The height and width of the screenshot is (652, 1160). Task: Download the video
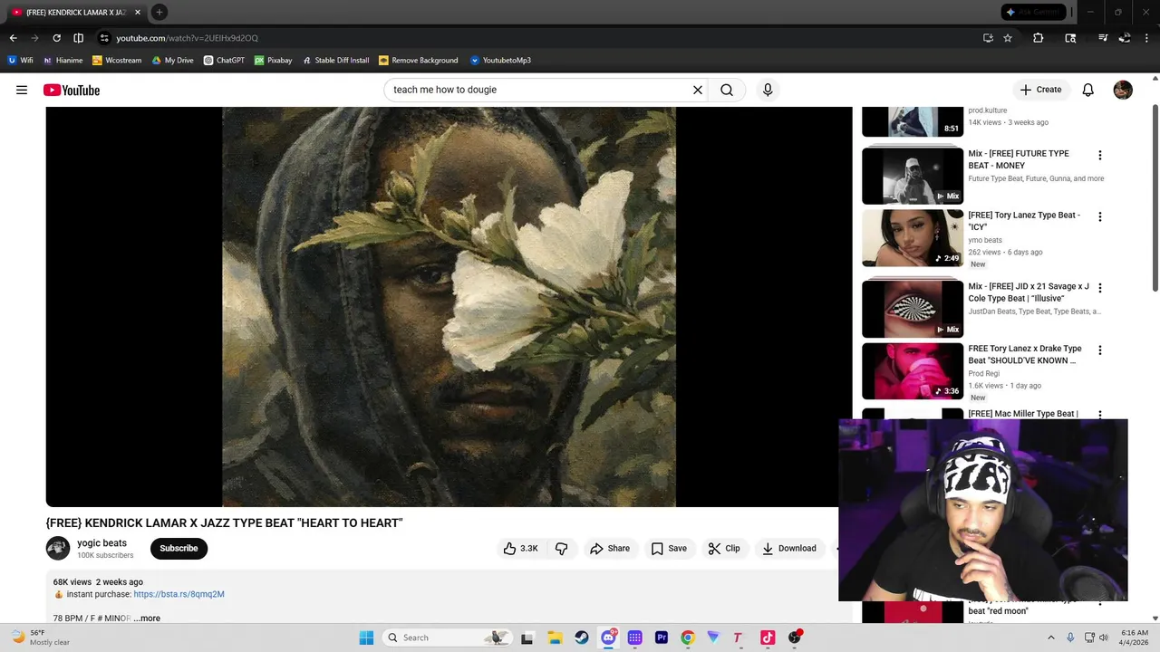pos(789,548)
